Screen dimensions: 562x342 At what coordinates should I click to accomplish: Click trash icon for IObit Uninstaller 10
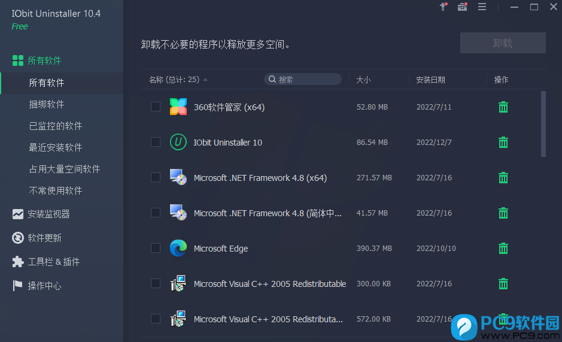[x=503, y=143]
